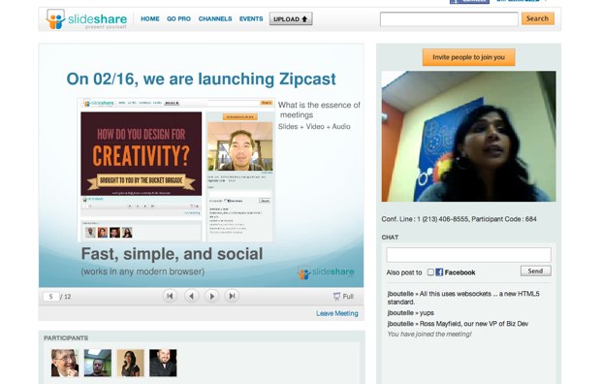Image resolution: width=602 pixels, height=384 pixels.
Task: Focus the top search input field
Action: pyautogui.click(x=449, y=18)
